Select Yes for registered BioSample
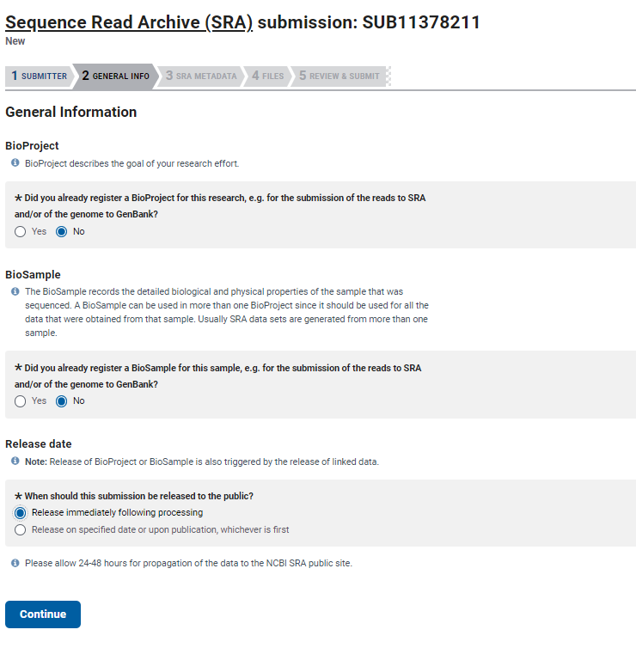This screenshot has width=636, height=648. point(21,401)
